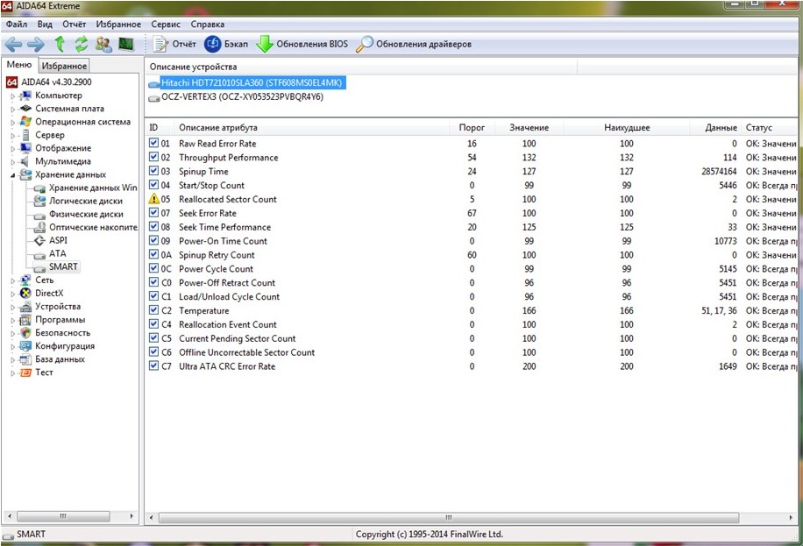803x546 pixels.
Task: Toggle Start/Stop Count checkbox
Action: pyautogui.click(x=153, y=184)
